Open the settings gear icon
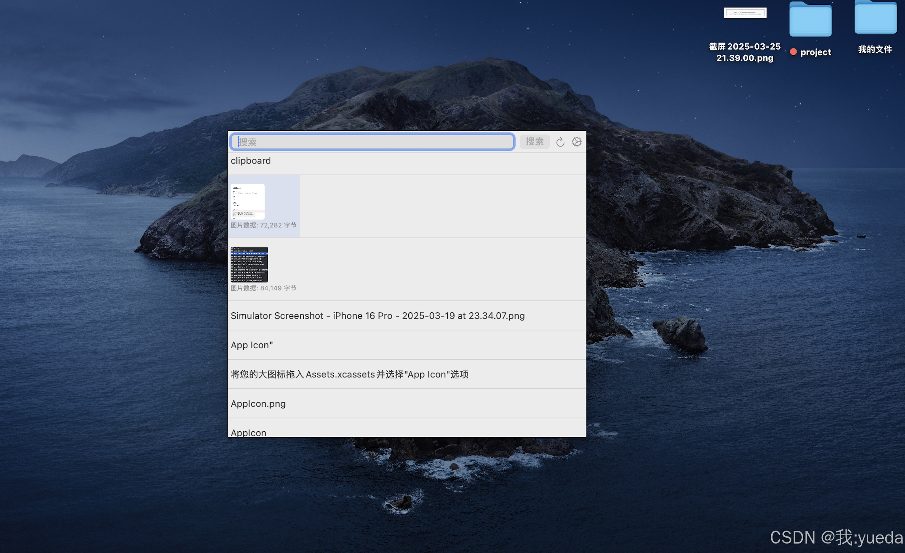Screen dimensions: 905x553 pos(576,142)
